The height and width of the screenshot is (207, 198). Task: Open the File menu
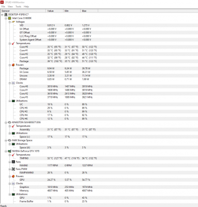(x=3, y=7)
